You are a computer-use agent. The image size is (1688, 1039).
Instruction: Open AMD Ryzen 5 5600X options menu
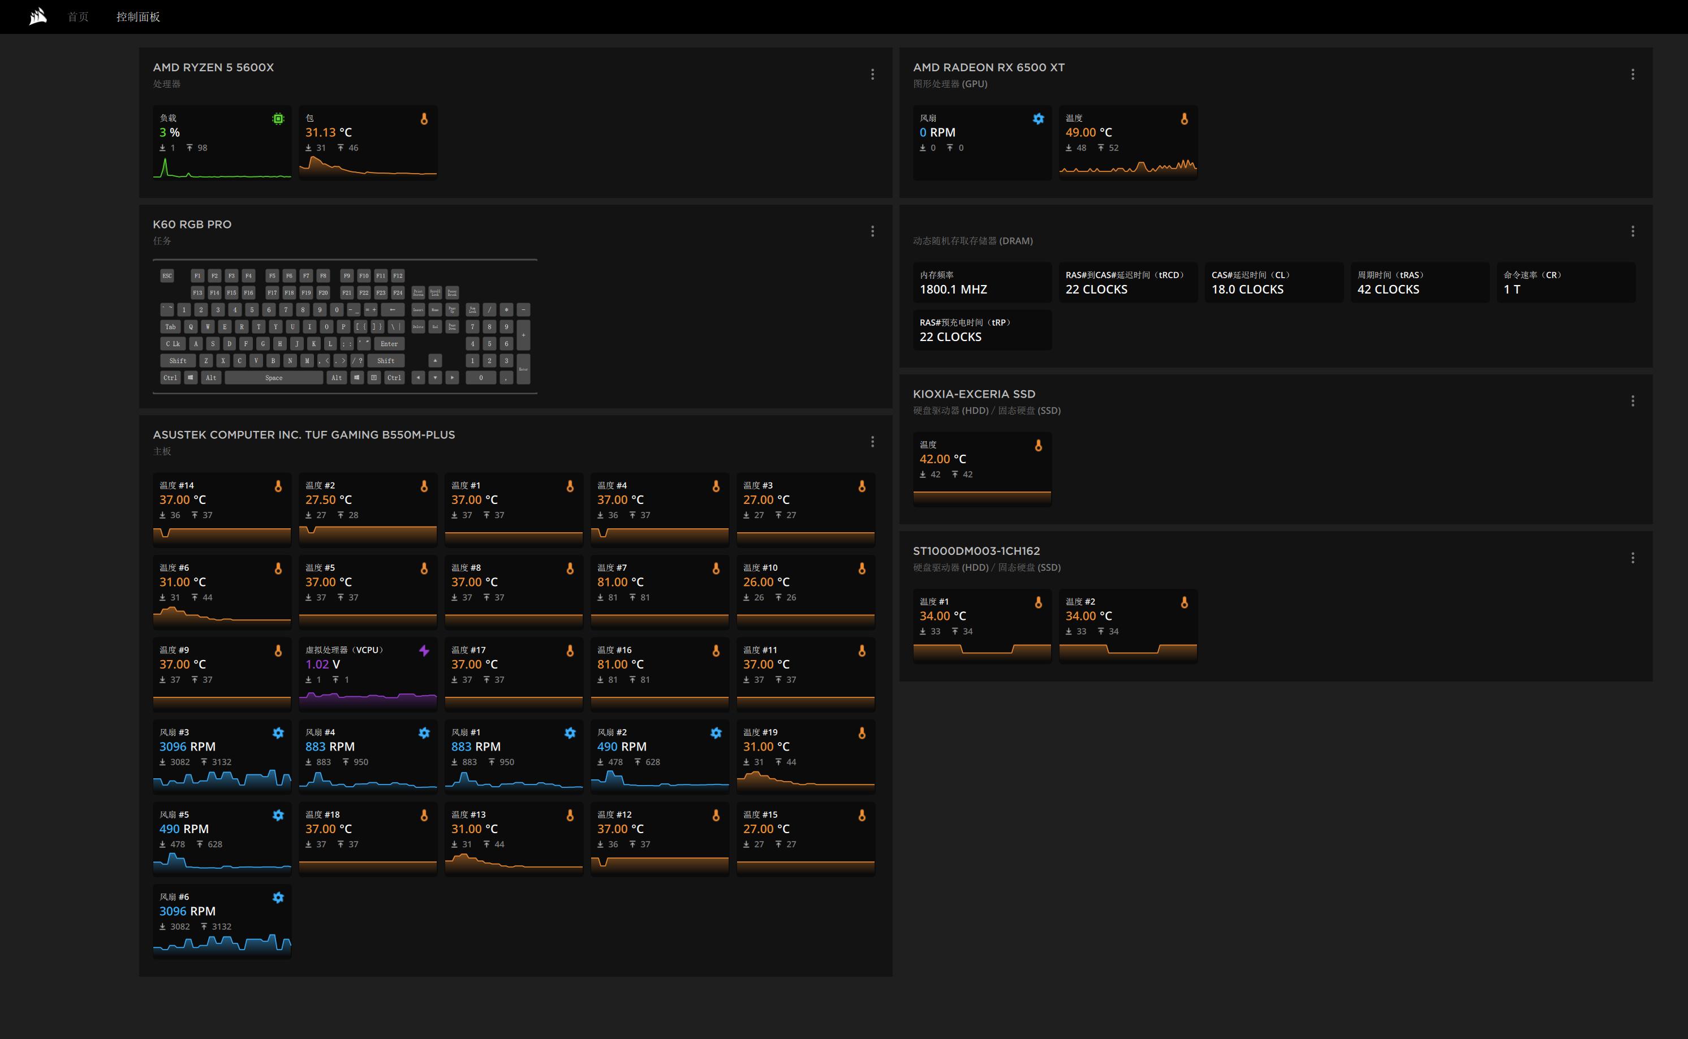click(872, 74)
